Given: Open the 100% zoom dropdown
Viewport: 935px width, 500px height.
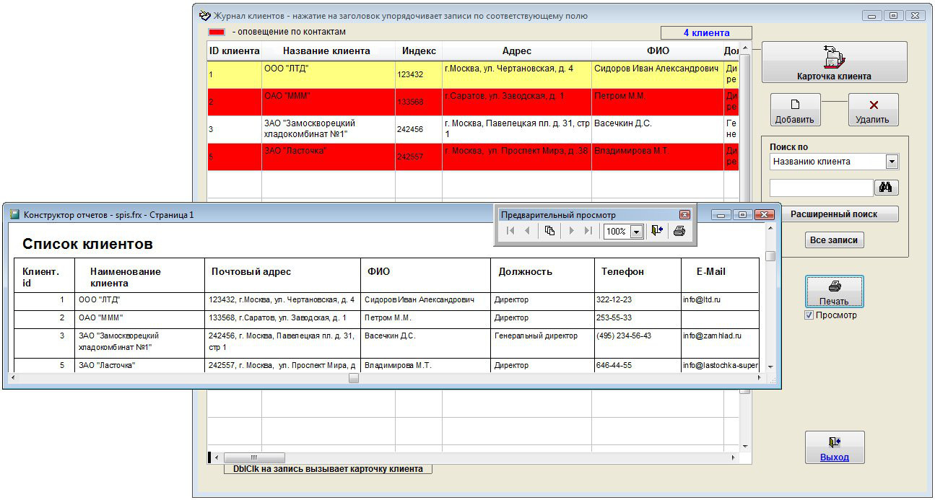Looking at the screenshot, I should coord(636,232).
